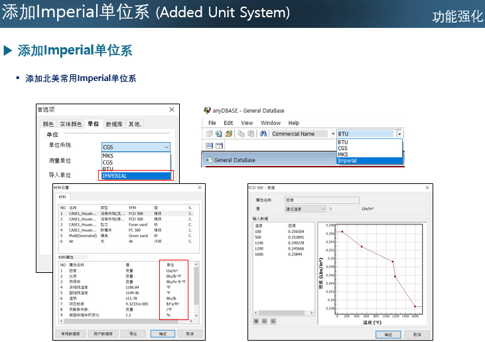Open the Commercial Name dropdown
Screen dimensions: 485x342
click(333, 133)
